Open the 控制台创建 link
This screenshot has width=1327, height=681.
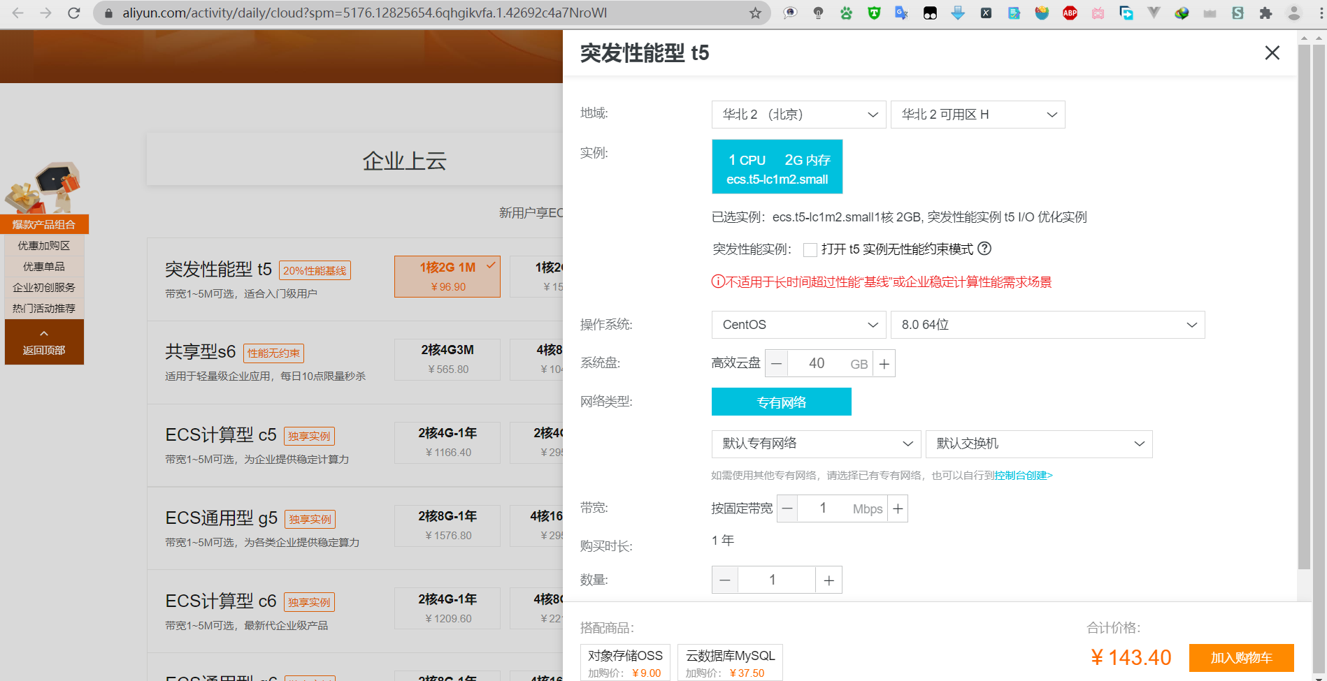coord(1024,476)
